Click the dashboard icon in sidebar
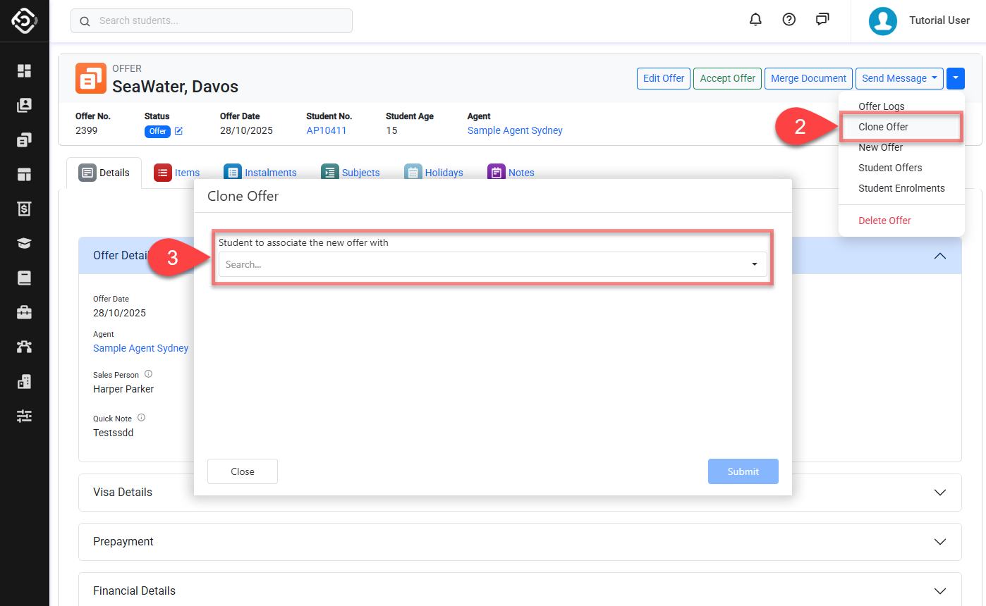The height and width of the screenshot is (606, 986). 25,70
